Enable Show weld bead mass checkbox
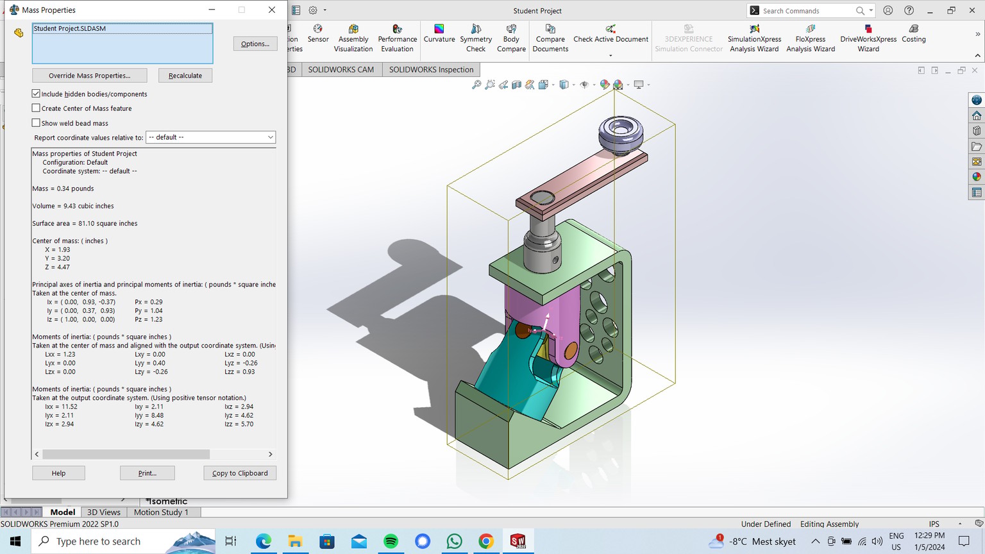 coord(36,123)
